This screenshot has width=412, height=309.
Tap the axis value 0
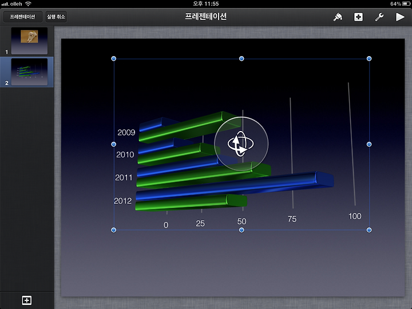[166, 225]
